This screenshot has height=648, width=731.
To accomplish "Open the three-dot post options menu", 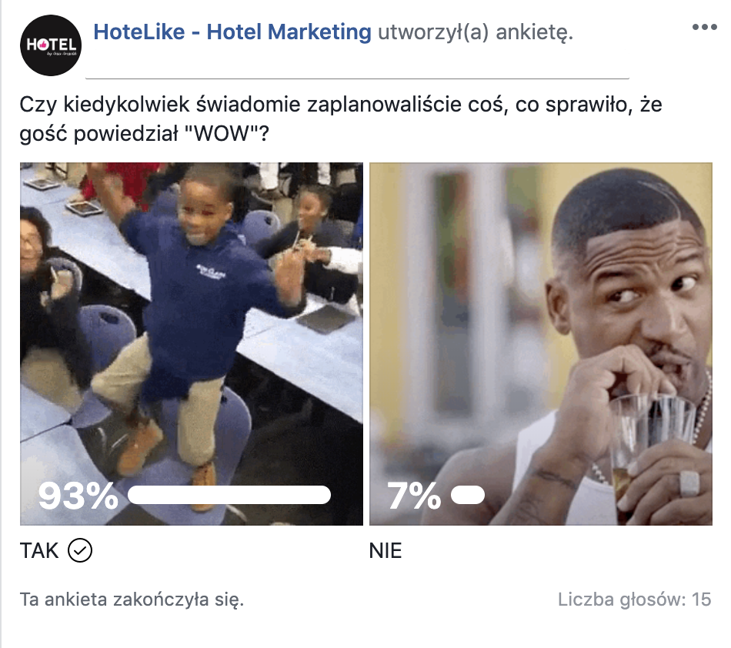I will pyautogui.click(x=704, y=27).
